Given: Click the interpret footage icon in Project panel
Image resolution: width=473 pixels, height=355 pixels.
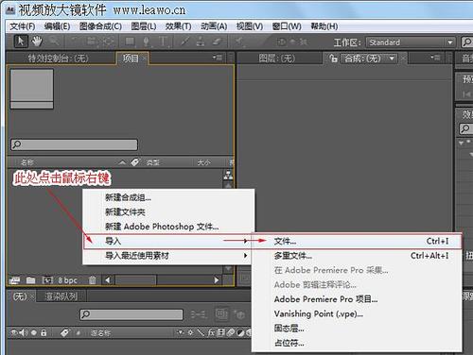Looking at the screenshot, I should [x=14, y=280].
